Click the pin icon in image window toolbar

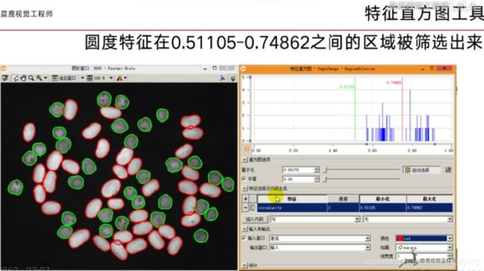pyautogui.click(x=222, y=78)
